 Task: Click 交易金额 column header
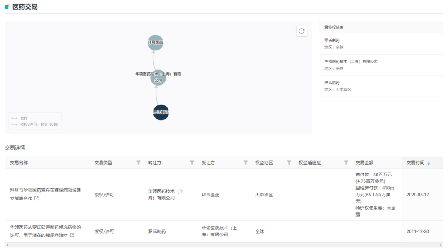tap(364, 162)
